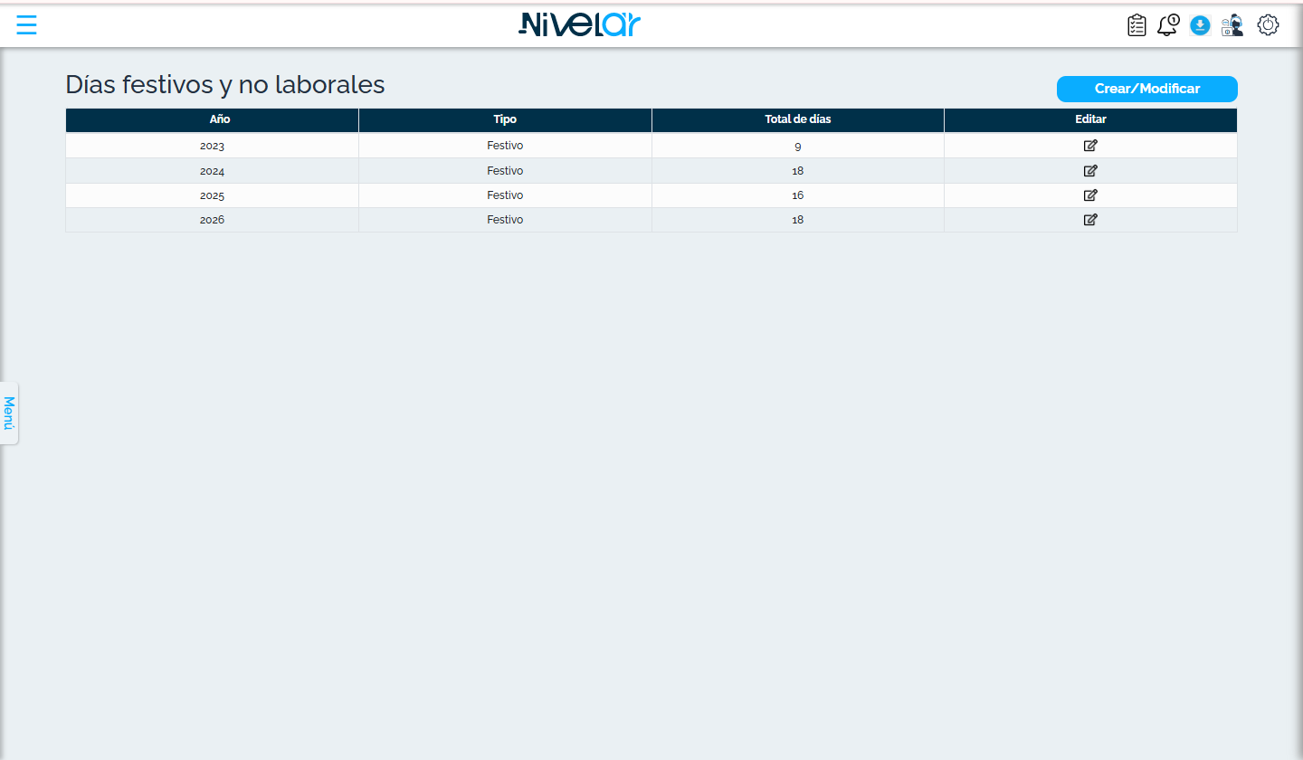Open the hamburger menu icon
1303x760 pixels.
[x=26, y=25]
